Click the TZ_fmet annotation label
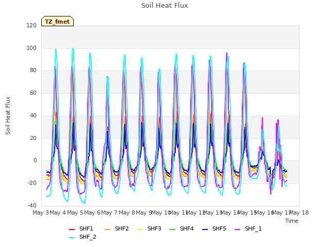 (x=57, y=21)
